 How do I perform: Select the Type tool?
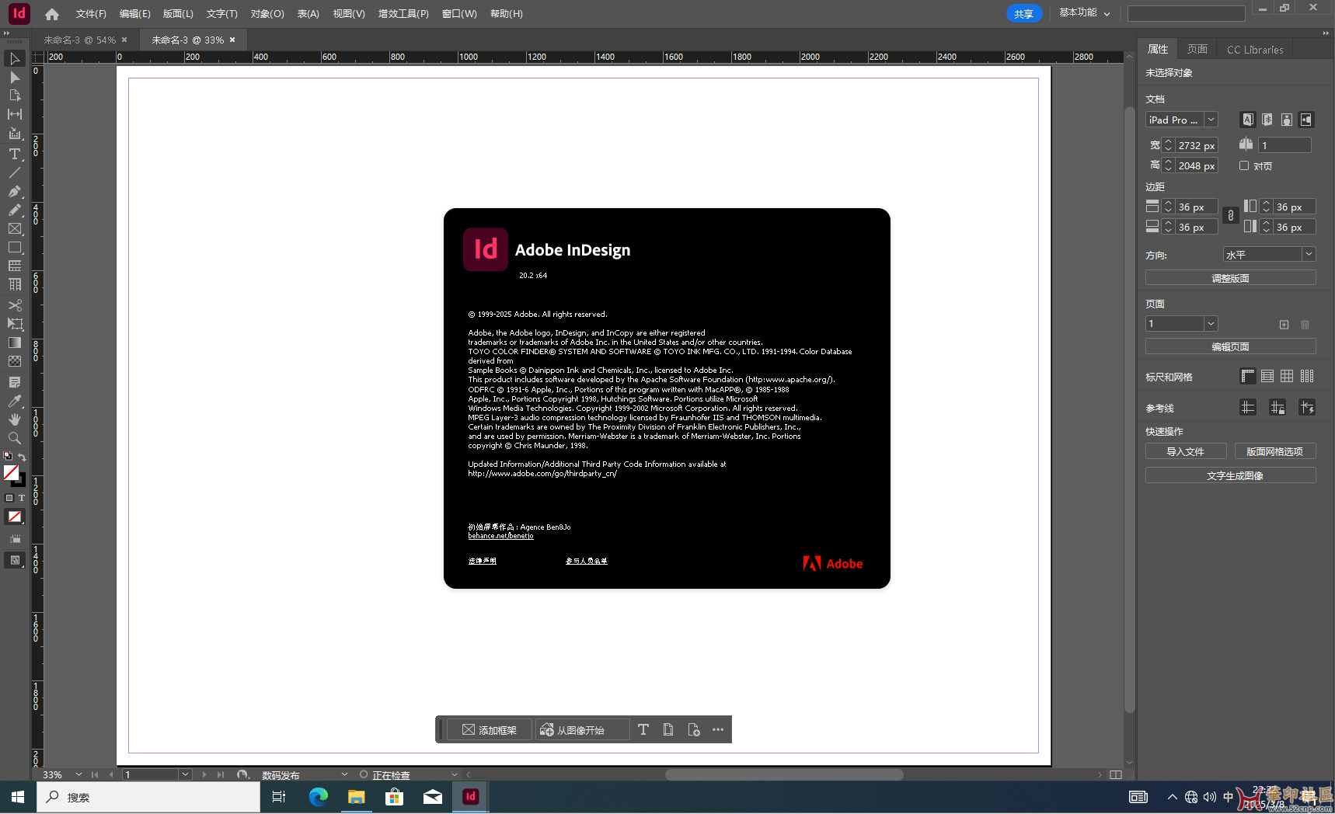pyautogui.click(x=15, y=154)
